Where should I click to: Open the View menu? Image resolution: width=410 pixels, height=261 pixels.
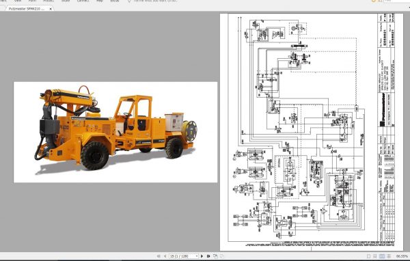click(x=18, y=1)
